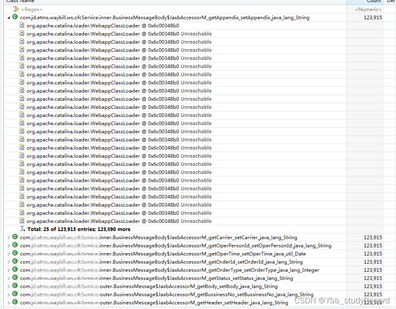The height and width of the screenshot is (309, 396).
Task: Click the class icon of getStatus_setStatus
Action: [15, 278]
